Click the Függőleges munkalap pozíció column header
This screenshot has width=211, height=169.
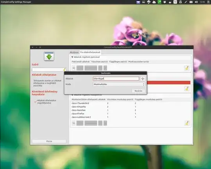(148, 99)
